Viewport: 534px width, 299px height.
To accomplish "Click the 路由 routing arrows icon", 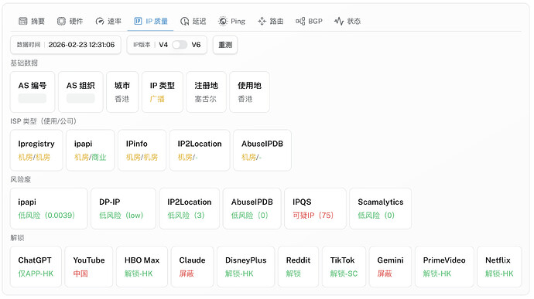I will click(262, 21).
